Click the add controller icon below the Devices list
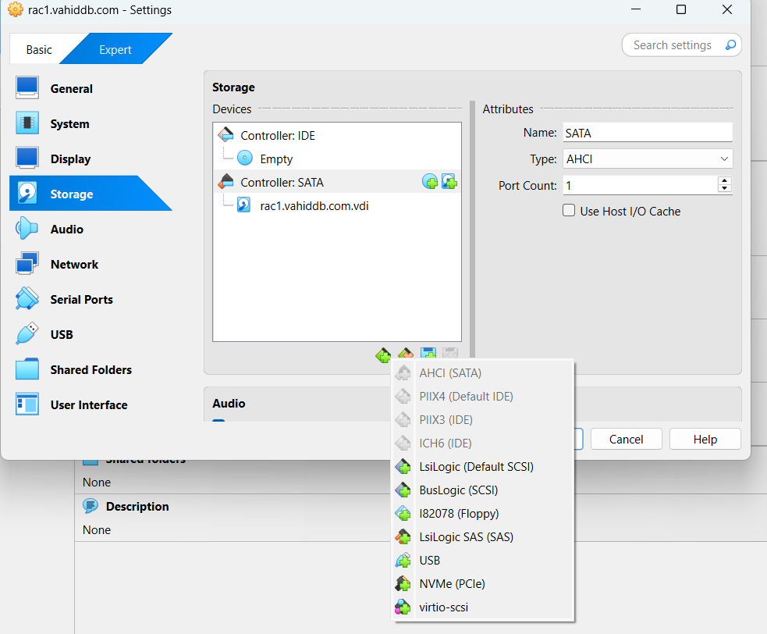 (x=383, y=355)
